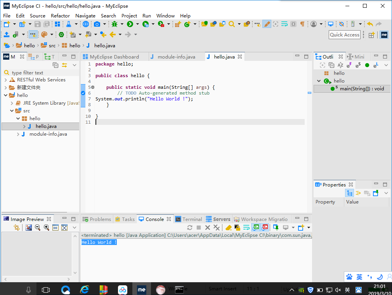
Task: Click the Debug bug icon
Action: (114, 24)
